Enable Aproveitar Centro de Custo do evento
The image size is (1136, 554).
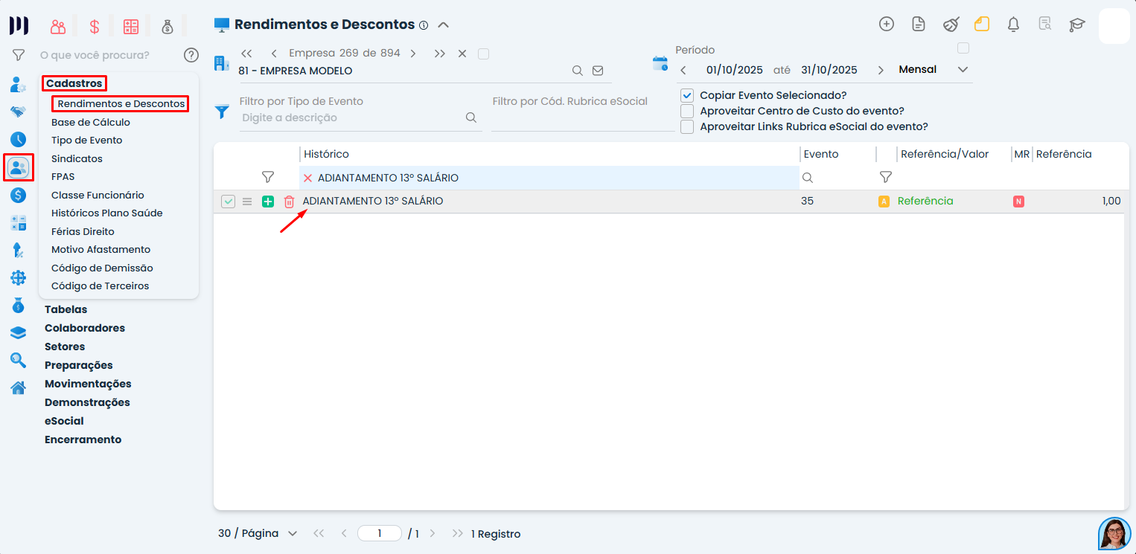687,111
